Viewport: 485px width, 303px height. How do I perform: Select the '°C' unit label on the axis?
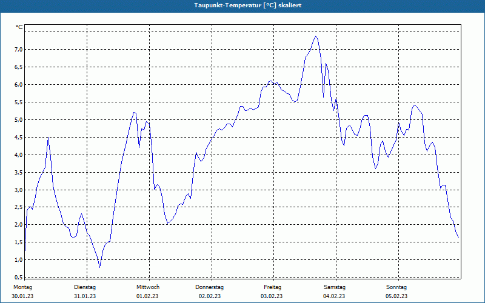[x=19, y=27]
